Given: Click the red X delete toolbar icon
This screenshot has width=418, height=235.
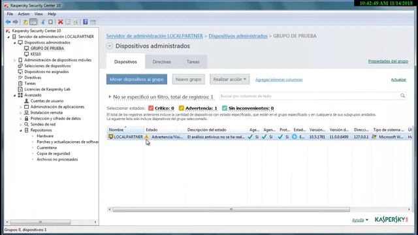Looking at the screenshot, I should click(x=61, y=22).
